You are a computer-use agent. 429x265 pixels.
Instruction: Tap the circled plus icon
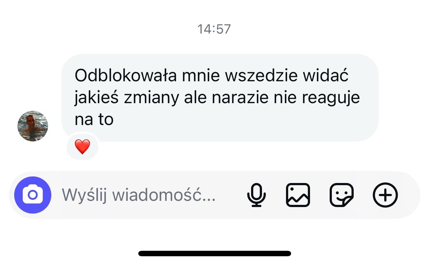385,195
